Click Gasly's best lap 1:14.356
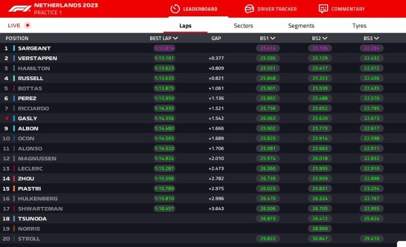Viewport: 406px width, 247px height. click(164, 118)
